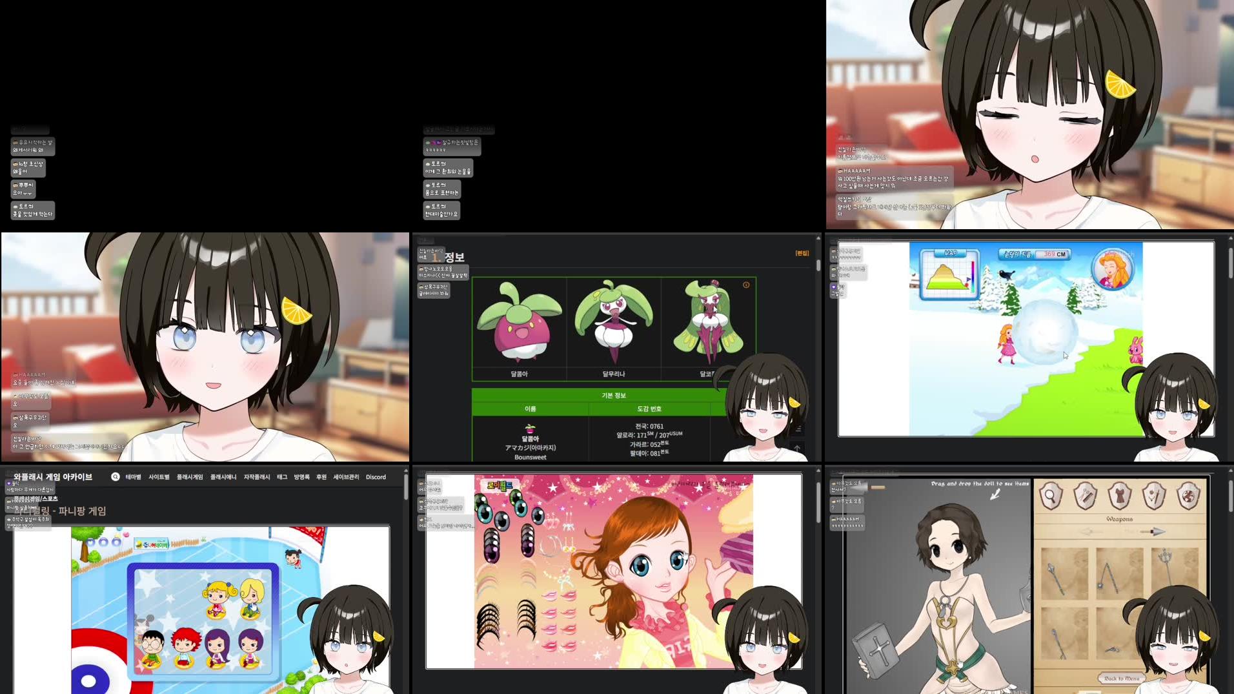Open the 세이브관리 menu item

pos(346,476)
